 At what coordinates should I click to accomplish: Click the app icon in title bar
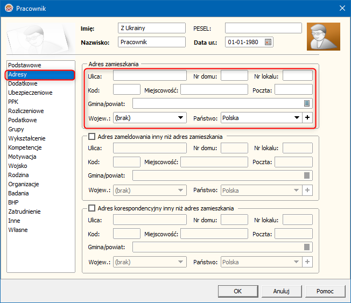8,8
